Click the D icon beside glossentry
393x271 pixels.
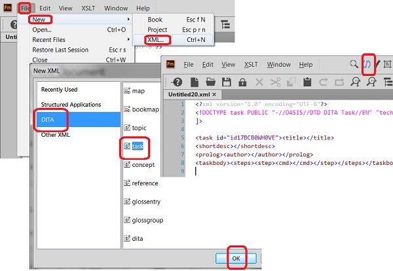pyautogui.click(x=127, y=202)
